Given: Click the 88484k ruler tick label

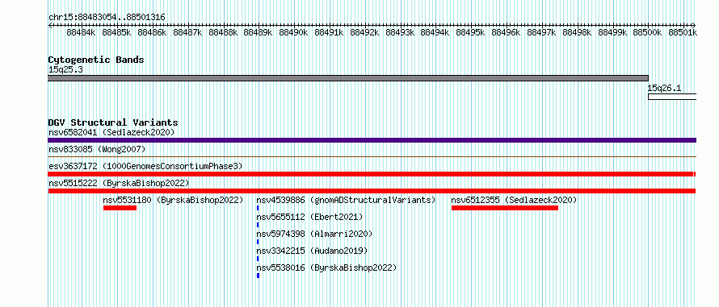Looking at the screenshot, I should tap(81, 32).
